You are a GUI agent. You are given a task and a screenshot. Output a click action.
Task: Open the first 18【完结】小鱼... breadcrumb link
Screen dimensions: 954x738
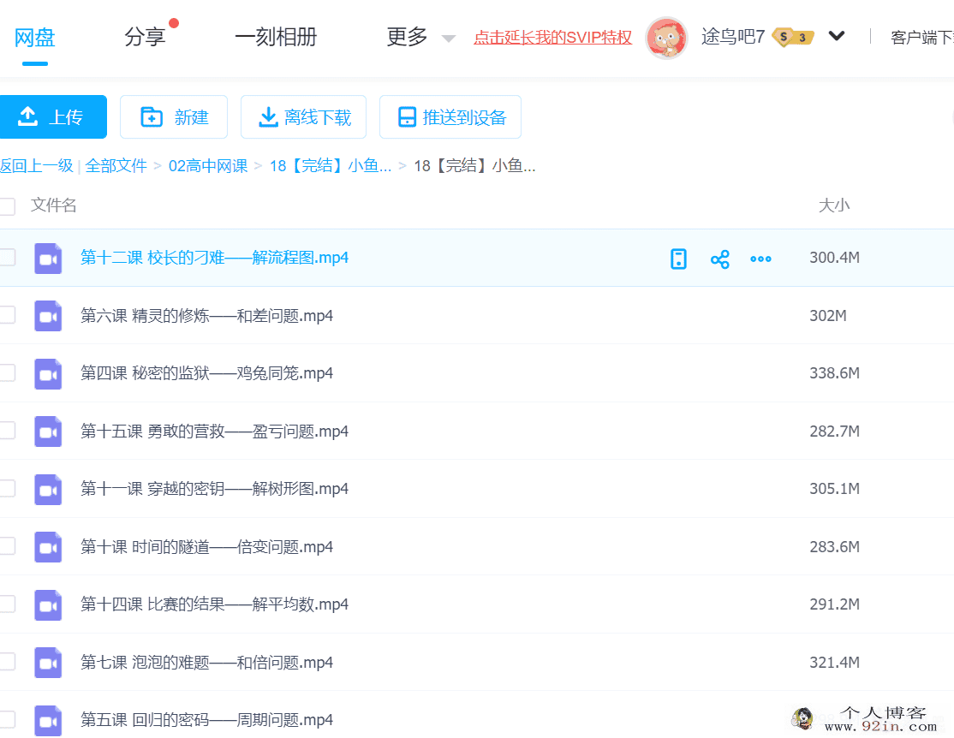(x=331, y=165)
